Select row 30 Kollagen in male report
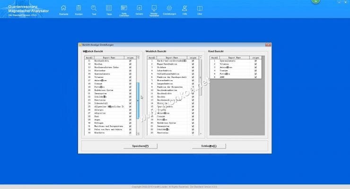Image resolution: width=350 pixels, height=189 pixels. tap(110, 123)
